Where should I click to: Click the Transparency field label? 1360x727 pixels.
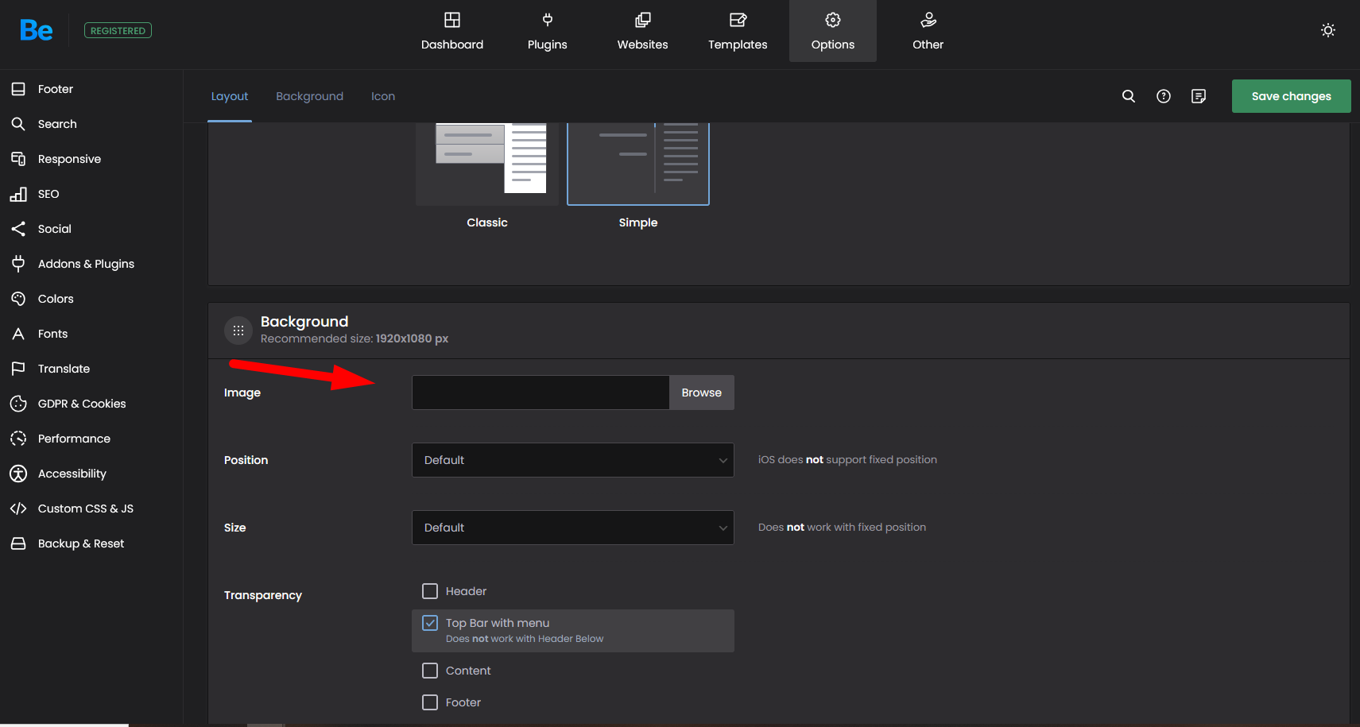263,595
